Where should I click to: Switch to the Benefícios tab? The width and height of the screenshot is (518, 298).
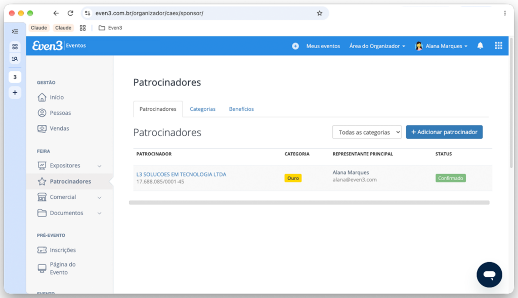241,109
